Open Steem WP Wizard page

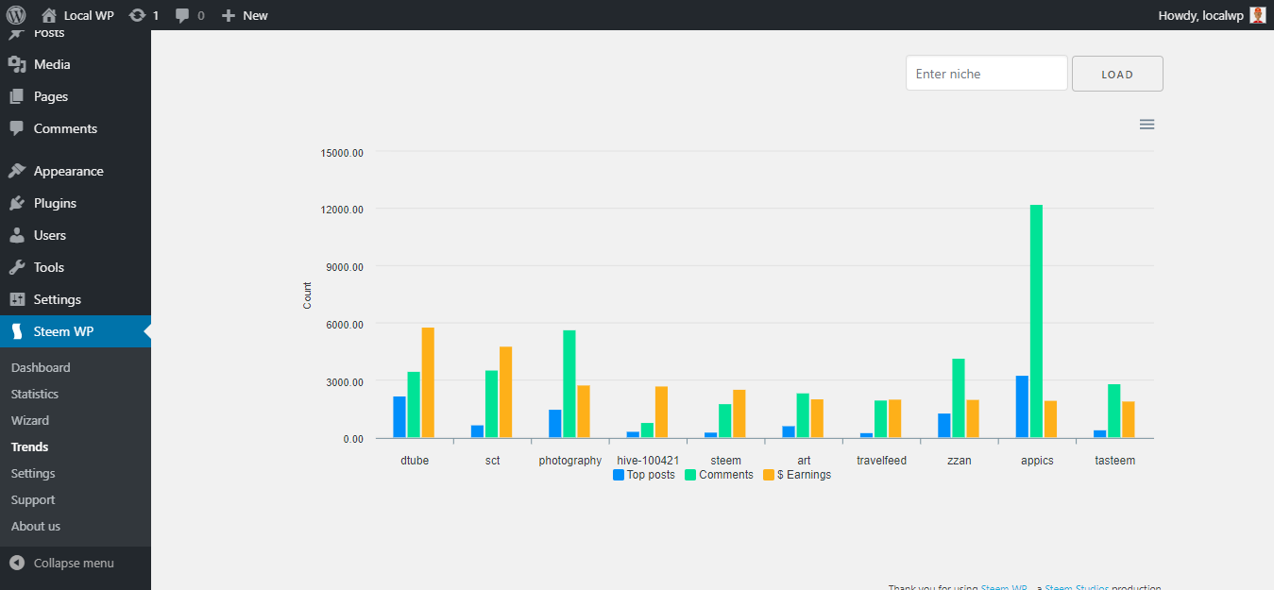point(30,420)
